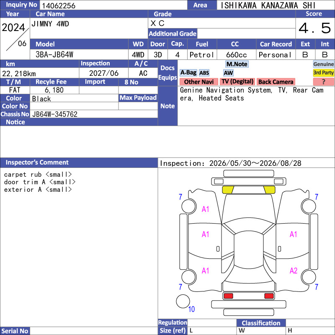335x335 pixels.
Task: Click the spare tire circle marked 10
Action: 183,301
